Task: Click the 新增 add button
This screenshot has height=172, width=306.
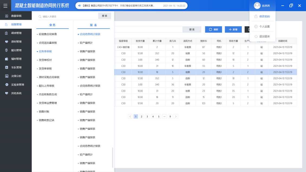Action: [233, 29]
